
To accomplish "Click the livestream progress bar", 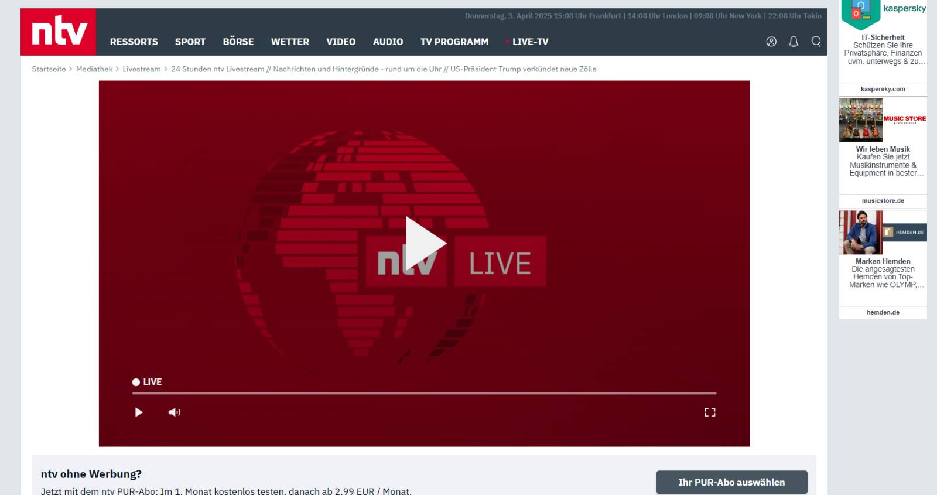I will [424, 393].
